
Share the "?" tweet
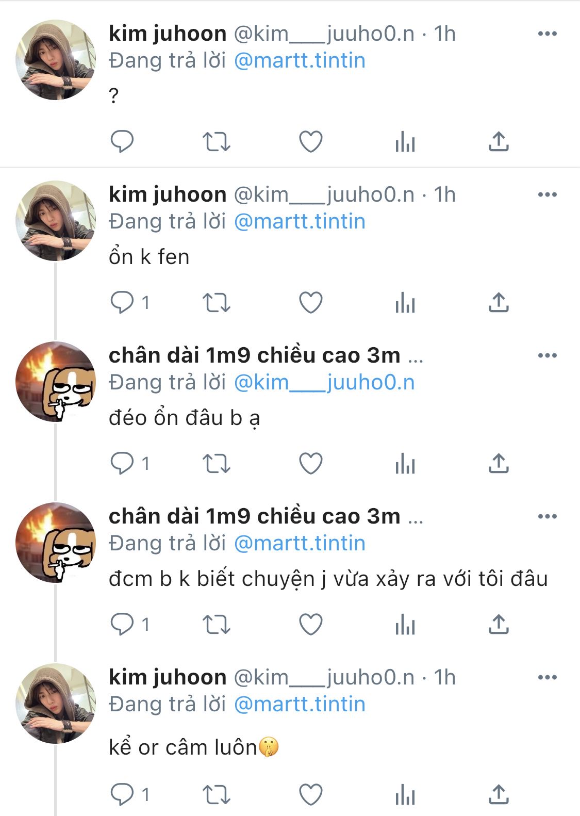click(499, 141)
